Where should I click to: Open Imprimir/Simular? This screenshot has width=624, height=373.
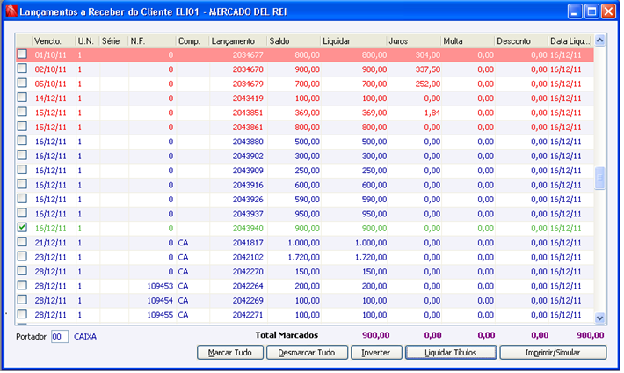tap(553, 352)
